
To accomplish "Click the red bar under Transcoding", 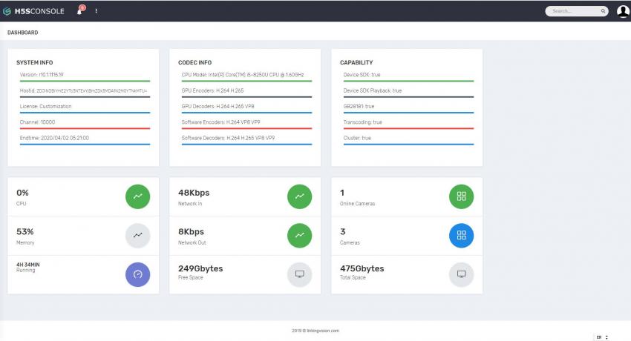I will pos(408,128).
